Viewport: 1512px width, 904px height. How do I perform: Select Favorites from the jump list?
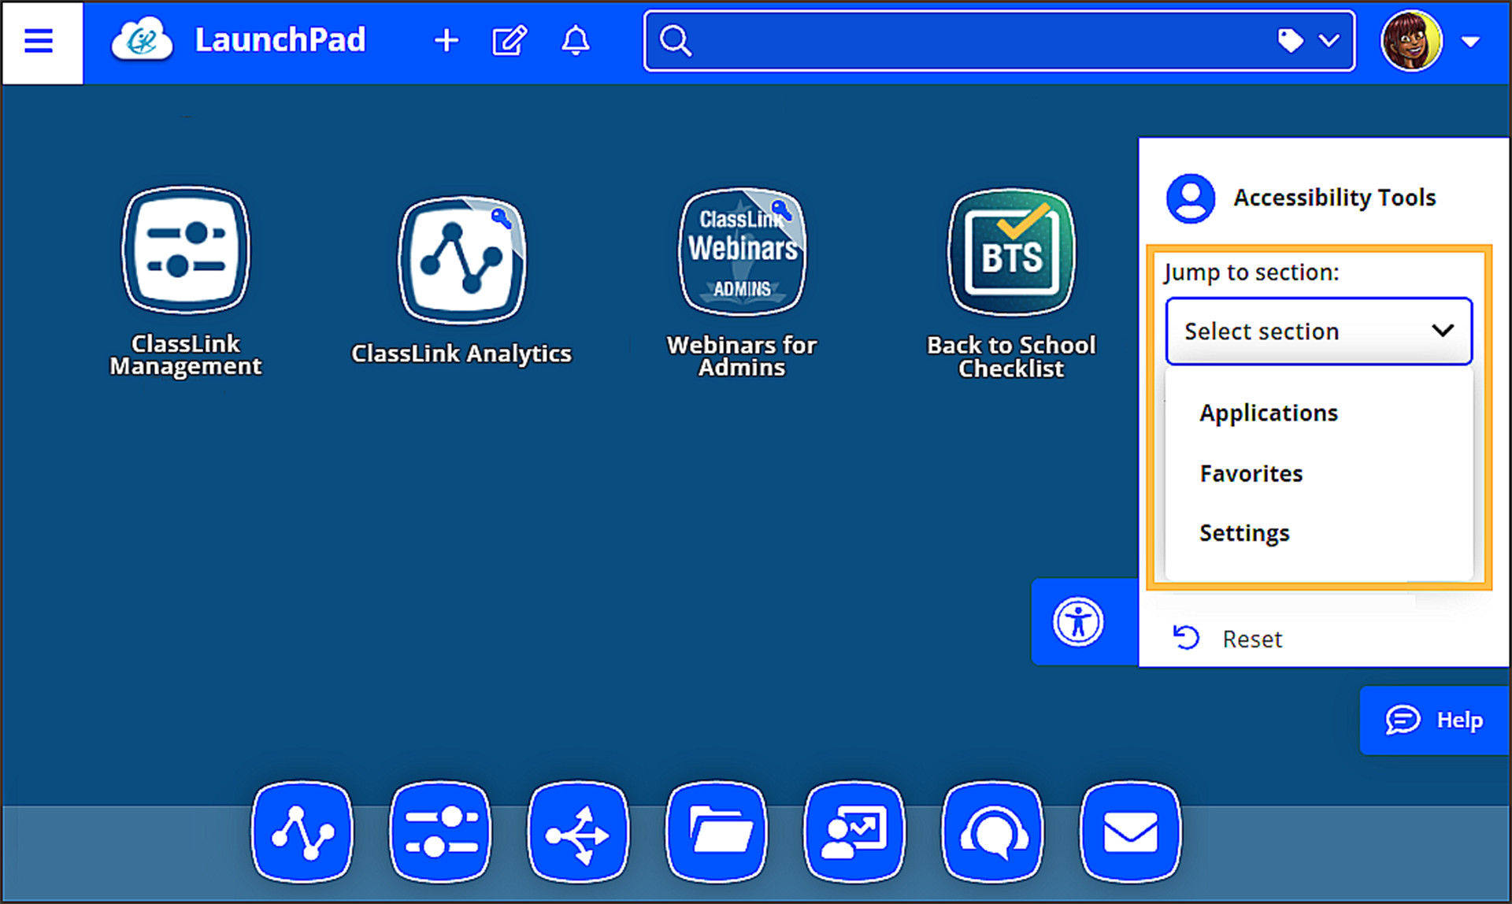1251,473
